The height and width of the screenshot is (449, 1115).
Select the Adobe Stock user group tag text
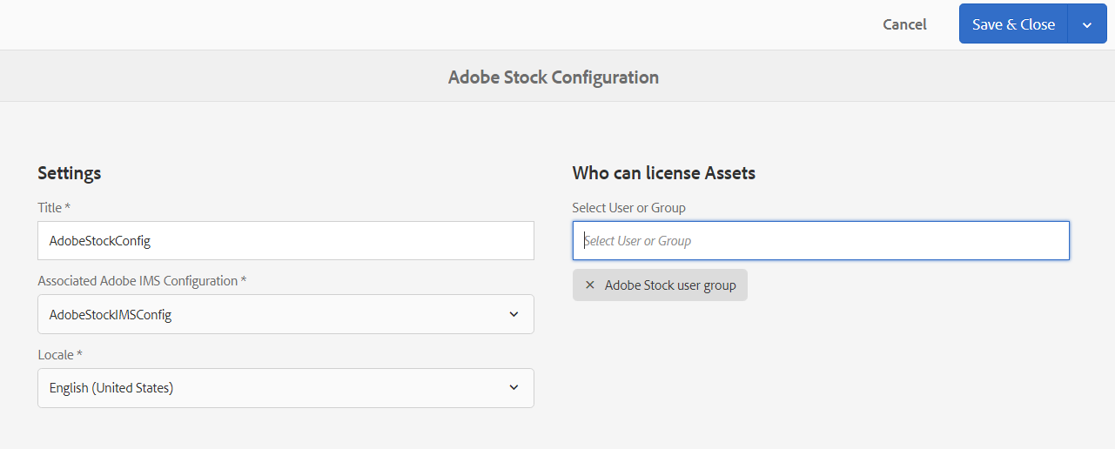[x=670, y=285]
